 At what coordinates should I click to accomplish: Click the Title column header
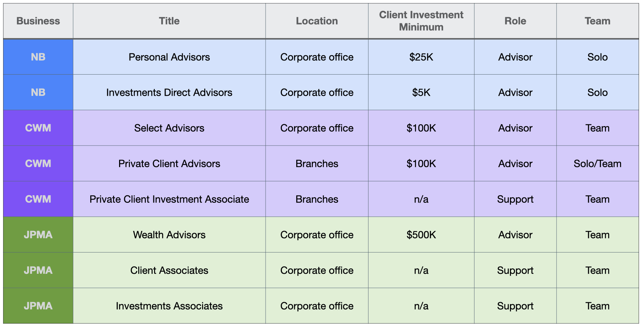coord(169,21)
